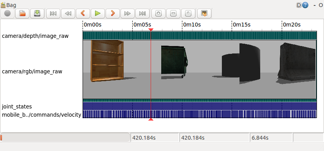This screenshot has width=324, height=151.
Task: Toggle thumbnails with the image icon
Action: [204, 14]
